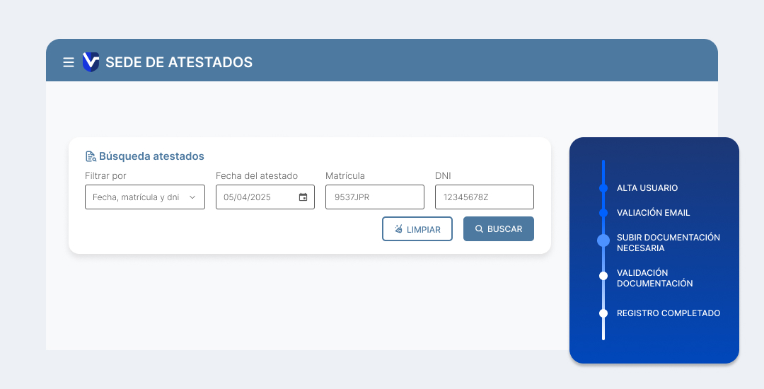Open the hamburger navigation menu
The height and width of the screenshot is (389, 764).
tap(68, 62)
